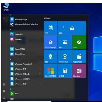Image resolution: width=102 pixels, height=102 pixels.
Task: Open the Movies & TV tile
Action: (79, 57)
